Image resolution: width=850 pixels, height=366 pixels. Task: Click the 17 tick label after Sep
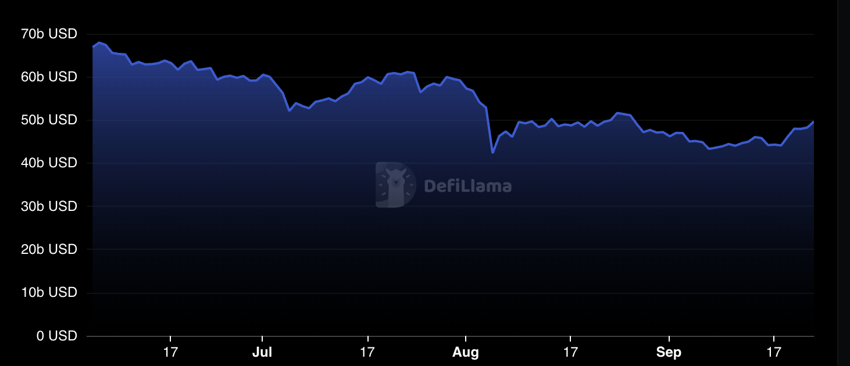click(773, 352)
